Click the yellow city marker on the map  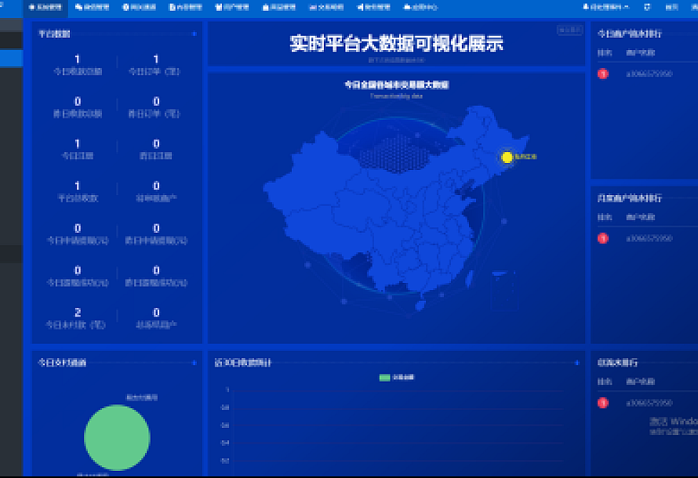[x=507, y=158]
